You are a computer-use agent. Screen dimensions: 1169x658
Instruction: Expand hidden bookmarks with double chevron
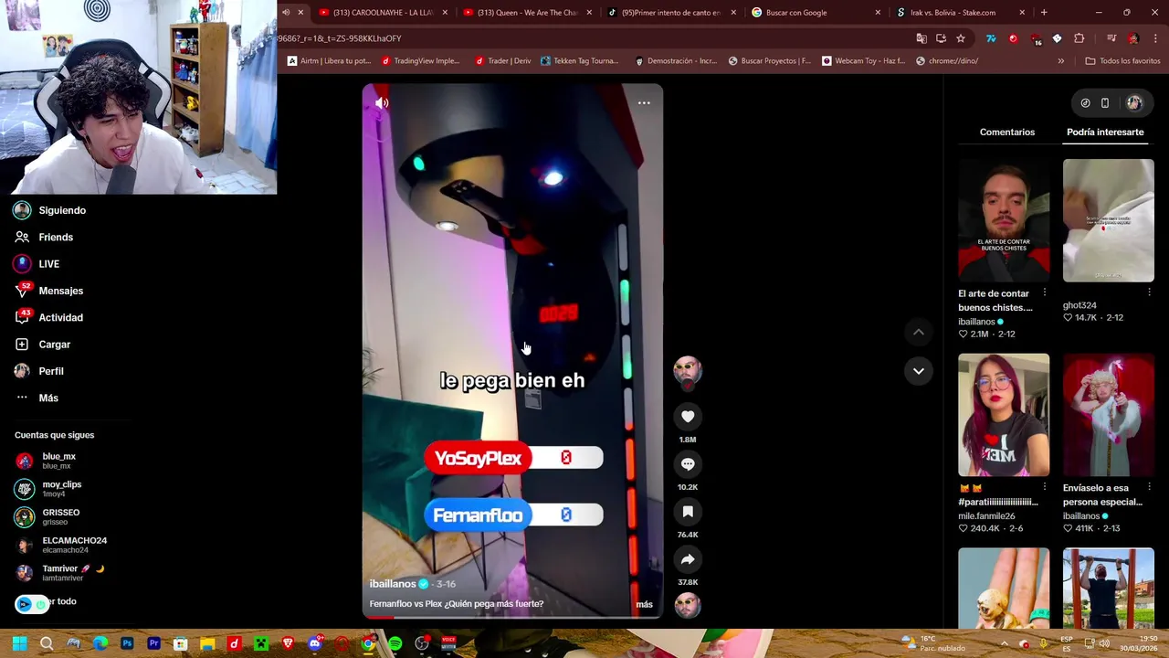click(1060, 61)
